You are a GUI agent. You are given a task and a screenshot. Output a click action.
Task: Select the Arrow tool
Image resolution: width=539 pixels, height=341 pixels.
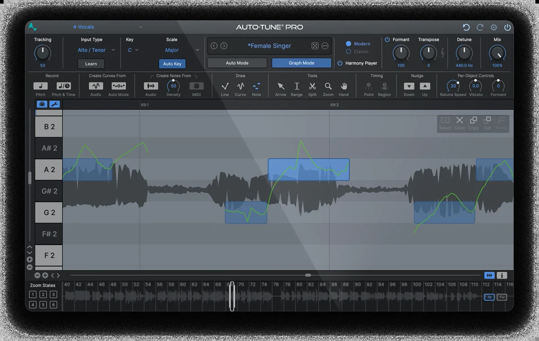[281, 86]
